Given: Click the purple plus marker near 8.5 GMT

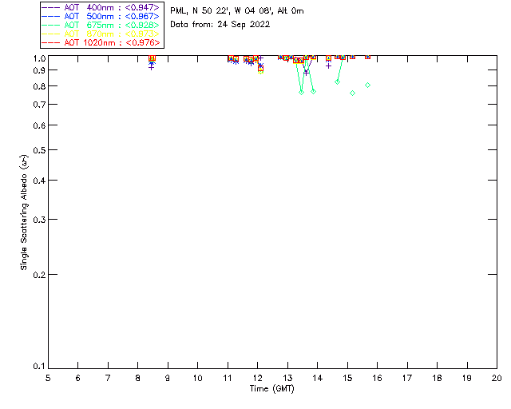Looking at the screenshot, I should [x=151, y=68].
